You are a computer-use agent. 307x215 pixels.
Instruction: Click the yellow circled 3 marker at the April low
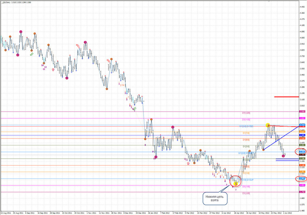click(x=235, y=183)
